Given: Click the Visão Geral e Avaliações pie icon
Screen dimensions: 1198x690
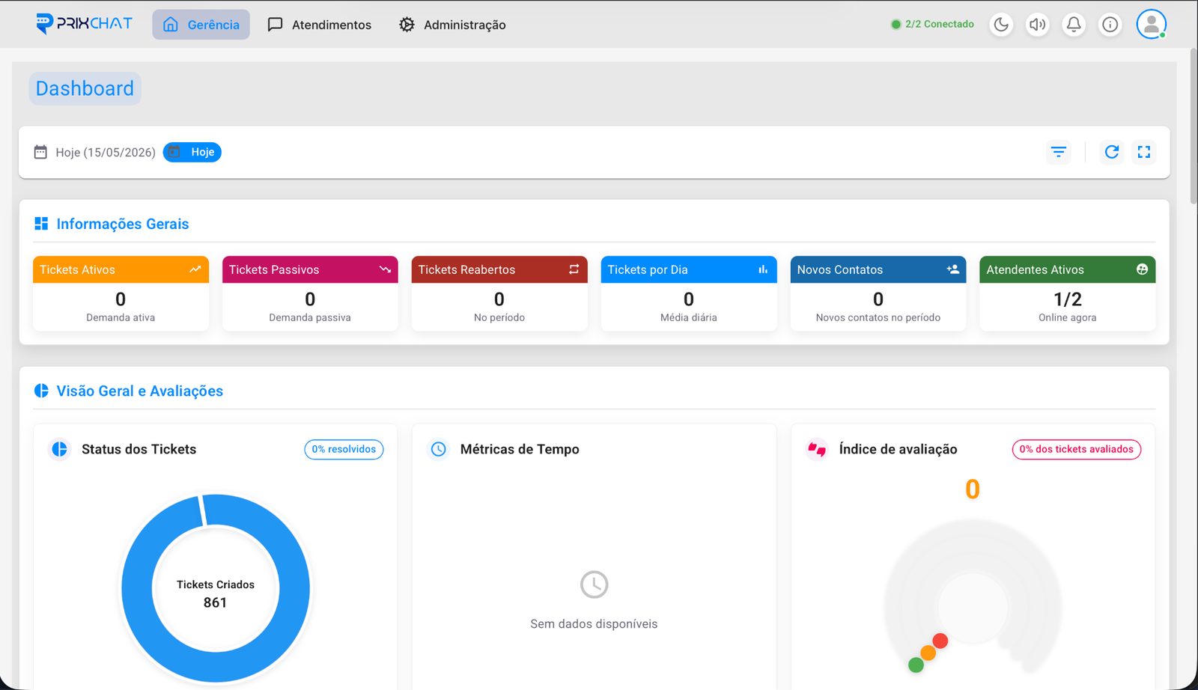Looking at the screenshot, I should tap(41, 391).
